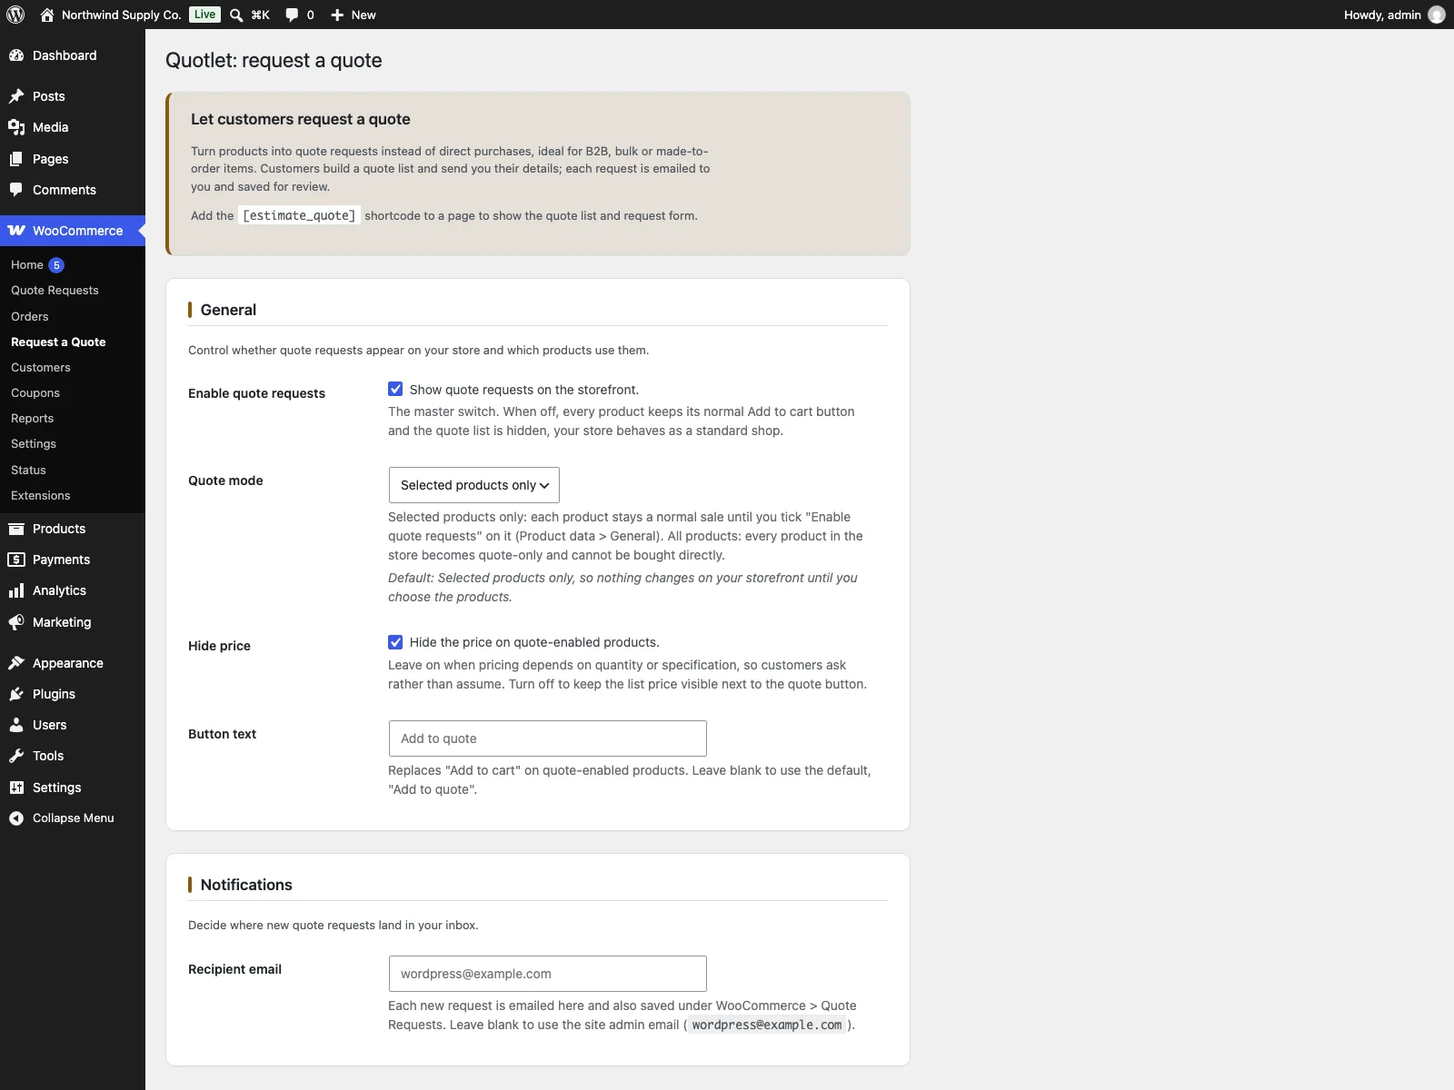Viewport: 1454px width, 1090px height.
Task: Click the Live site status badge
Action: click(x=205, y=15)
